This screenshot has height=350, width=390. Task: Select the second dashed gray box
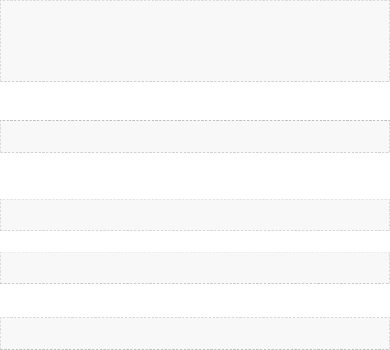(x=195, y=136)
